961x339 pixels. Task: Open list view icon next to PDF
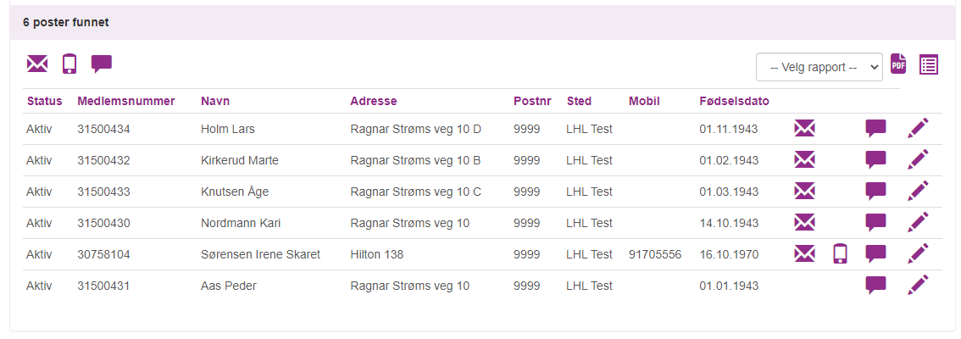(929, 64)
